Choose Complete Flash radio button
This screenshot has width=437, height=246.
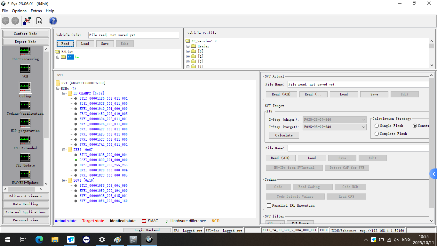377,134
